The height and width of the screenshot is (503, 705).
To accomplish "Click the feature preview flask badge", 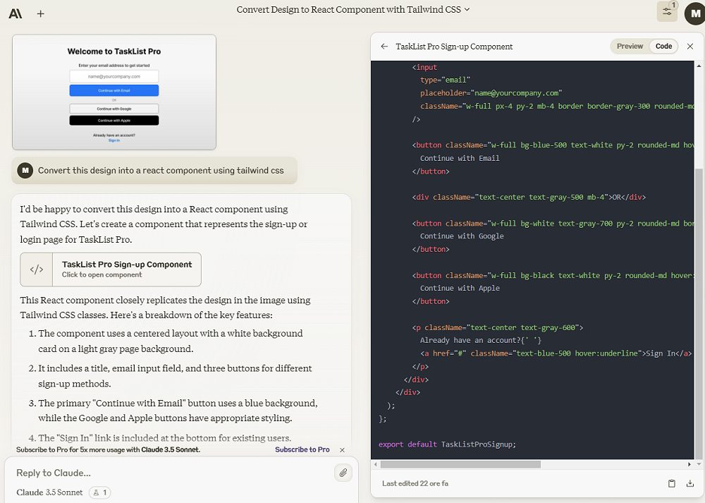I will [x=100, y=492].
